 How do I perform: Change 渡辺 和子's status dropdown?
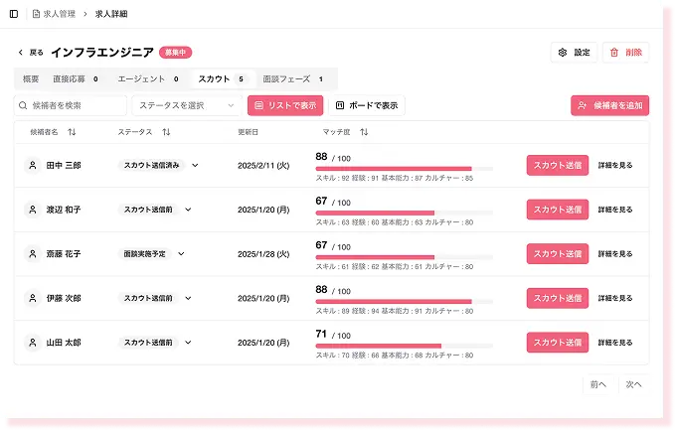tap(188, 210)
